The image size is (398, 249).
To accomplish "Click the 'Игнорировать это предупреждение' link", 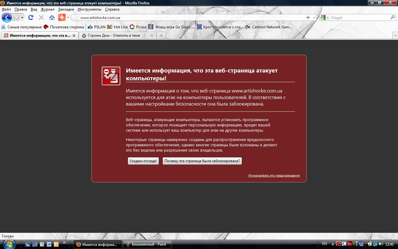I will [274, 176].
